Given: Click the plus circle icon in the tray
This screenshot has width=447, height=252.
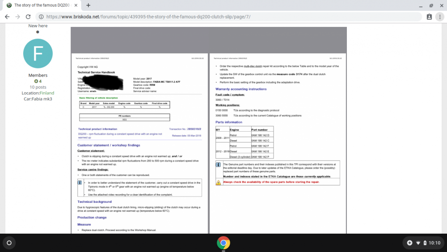Looking at the screenshot, I should click(x=409, y=243).
